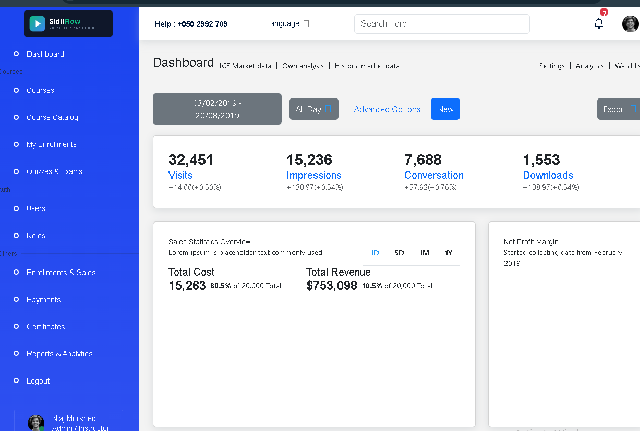Select the 1M chart range
The height and width of the screenshot is (431, 640).
(x=424, y=253)
